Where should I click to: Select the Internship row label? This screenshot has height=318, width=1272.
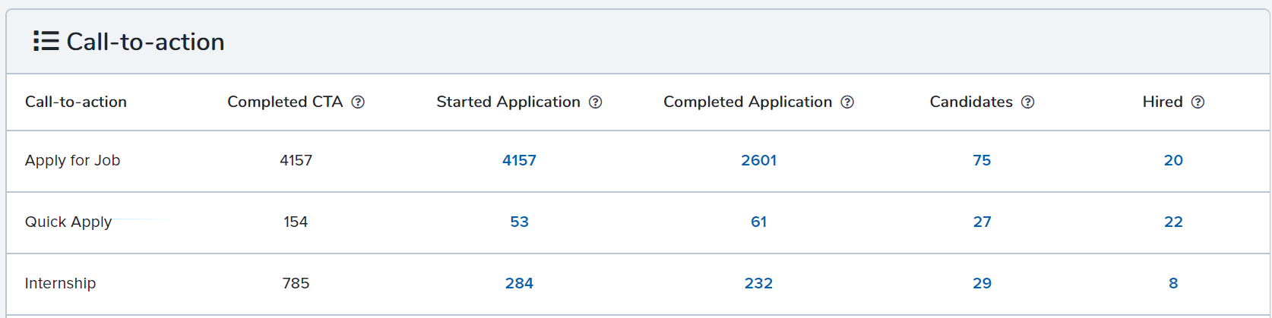pyautogui.click(x=60, y=283)
